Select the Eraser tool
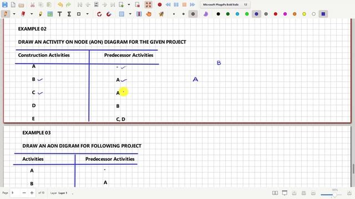The width and height of the screenshot is (355, 199). [x=23, y=14]
